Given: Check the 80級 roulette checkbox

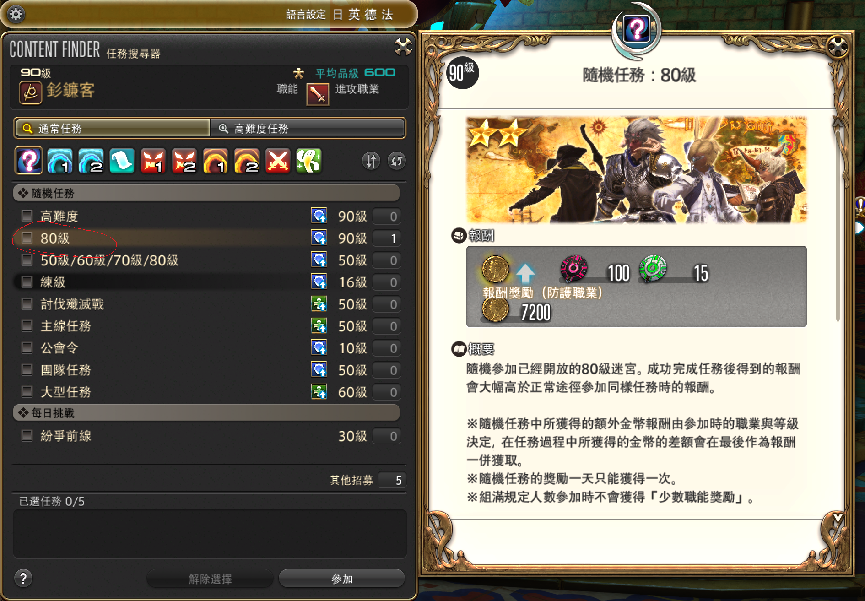Looking at the screenshot, I should pos(27,238).
